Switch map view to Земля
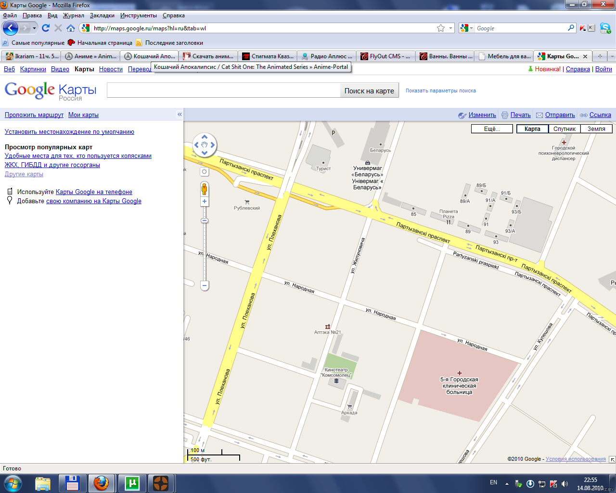The width and height of the screenshot is (616, 493). (x=596, y=129)
